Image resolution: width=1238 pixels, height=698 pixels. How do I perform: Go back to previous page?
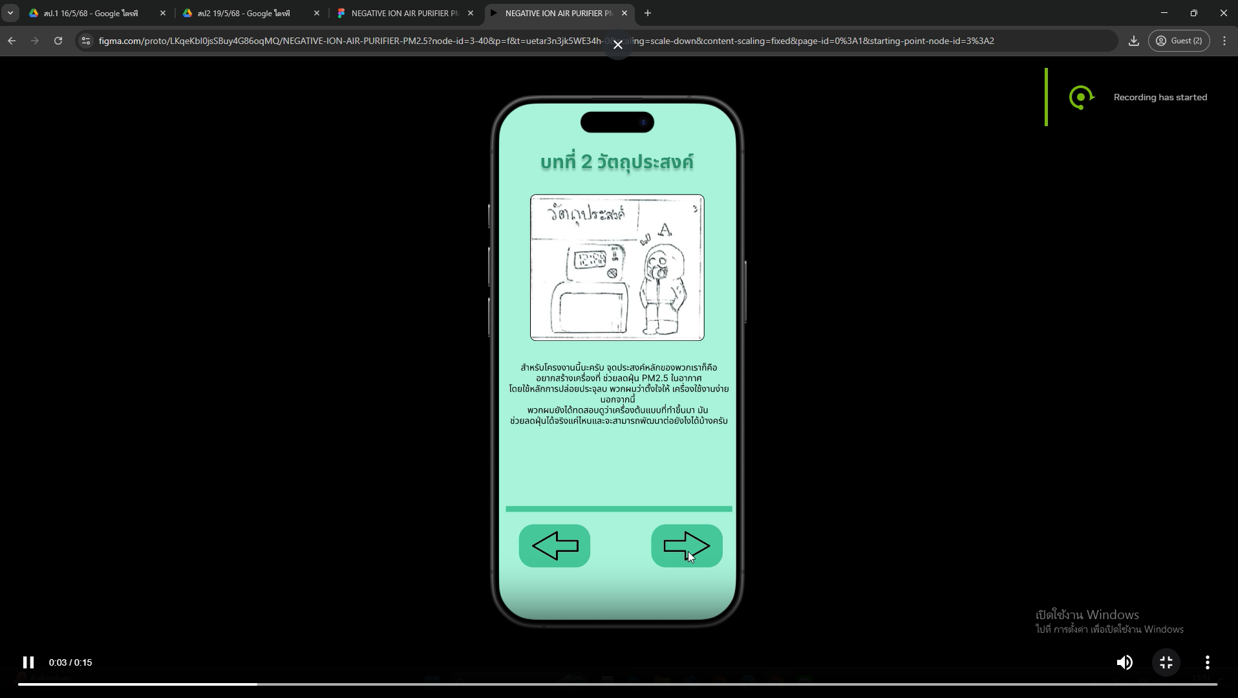coord(12,41)
